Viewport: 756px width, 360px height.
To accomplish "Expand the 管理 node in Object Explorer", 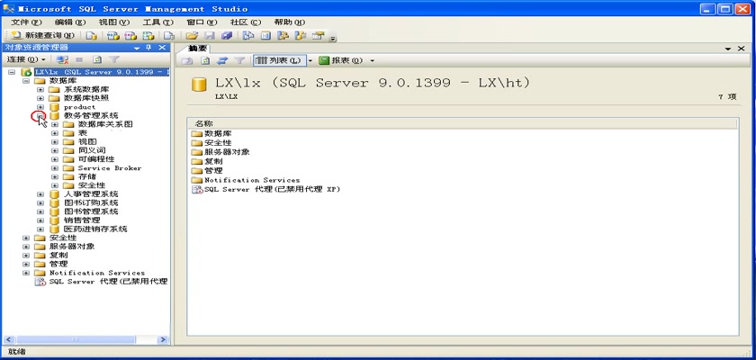I will [x=26, y=264].
